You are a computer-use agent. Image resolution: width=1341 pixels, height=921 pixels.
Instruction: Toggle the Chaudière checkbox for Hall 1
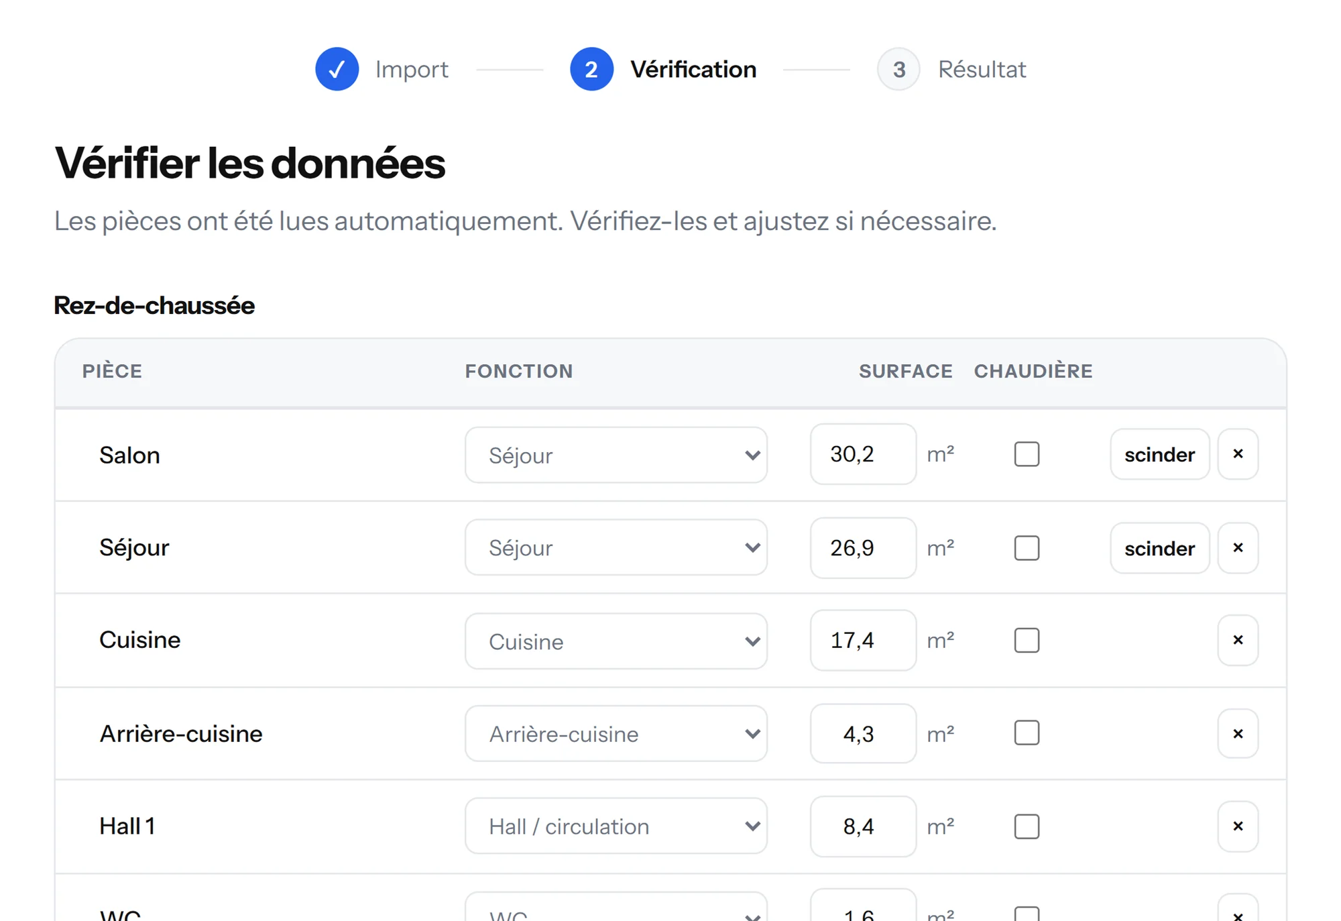point(1027,826)
